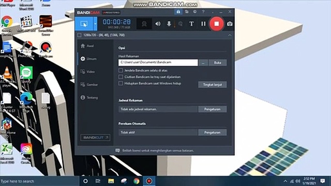Click the Windows taskbar search box
Image resolution: width=331 pixels, height=186 pixels.
[39, 181]
